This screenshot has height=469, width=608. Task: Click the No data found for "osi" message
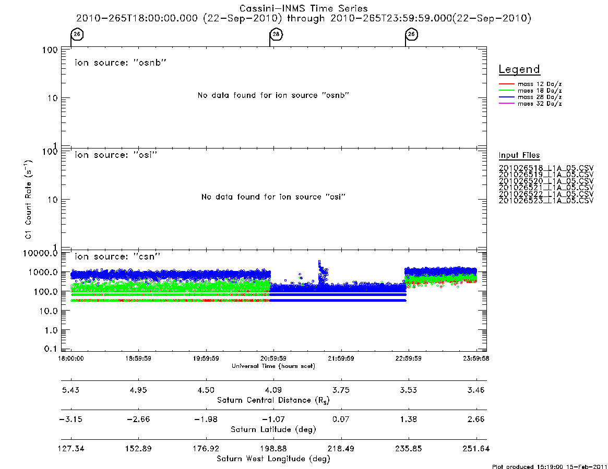coord(273,197)
